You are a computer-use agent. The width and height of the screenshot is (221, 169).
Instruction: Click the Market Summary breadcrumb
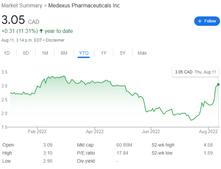pyautogui.click(x=22, y=6)
